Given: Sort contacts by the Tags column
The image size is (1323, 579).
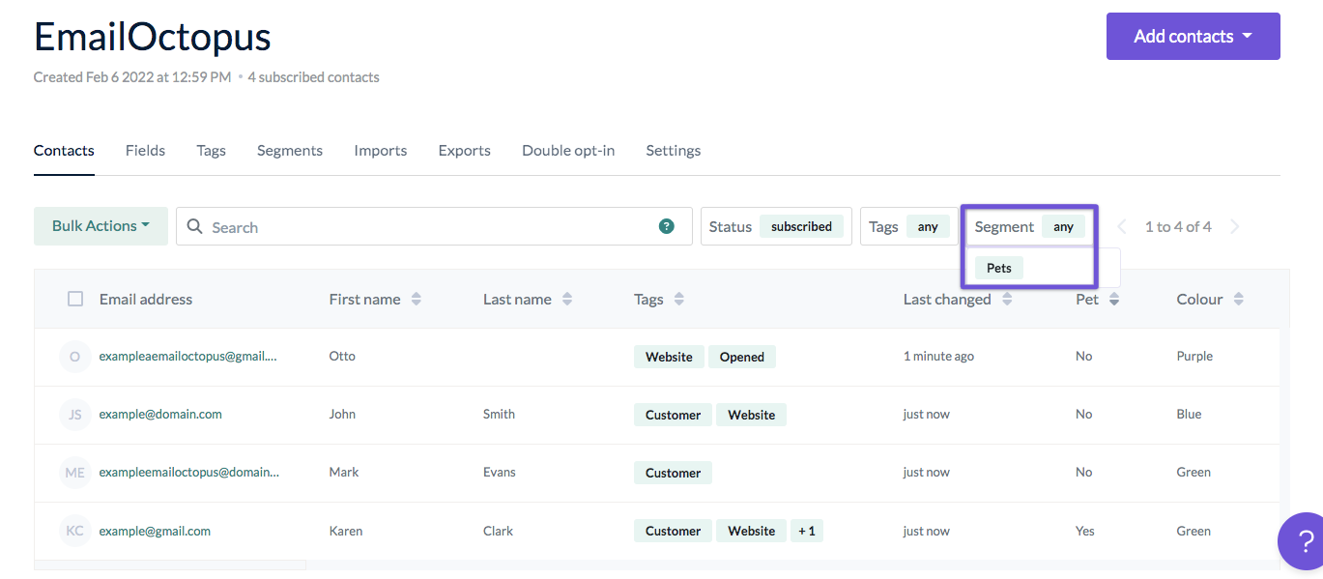Looking at the screenshot, I should (x=679, y=299).
